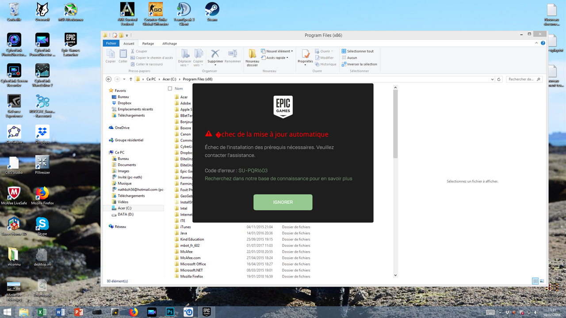Open Overwolf desktop icon

click(x=42, y=12)
